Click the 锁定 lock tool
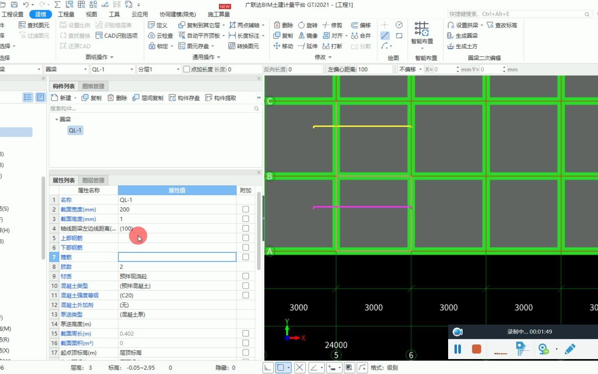Image resolution: width=598 pixels, height=374 pixels. pos(159,46)
